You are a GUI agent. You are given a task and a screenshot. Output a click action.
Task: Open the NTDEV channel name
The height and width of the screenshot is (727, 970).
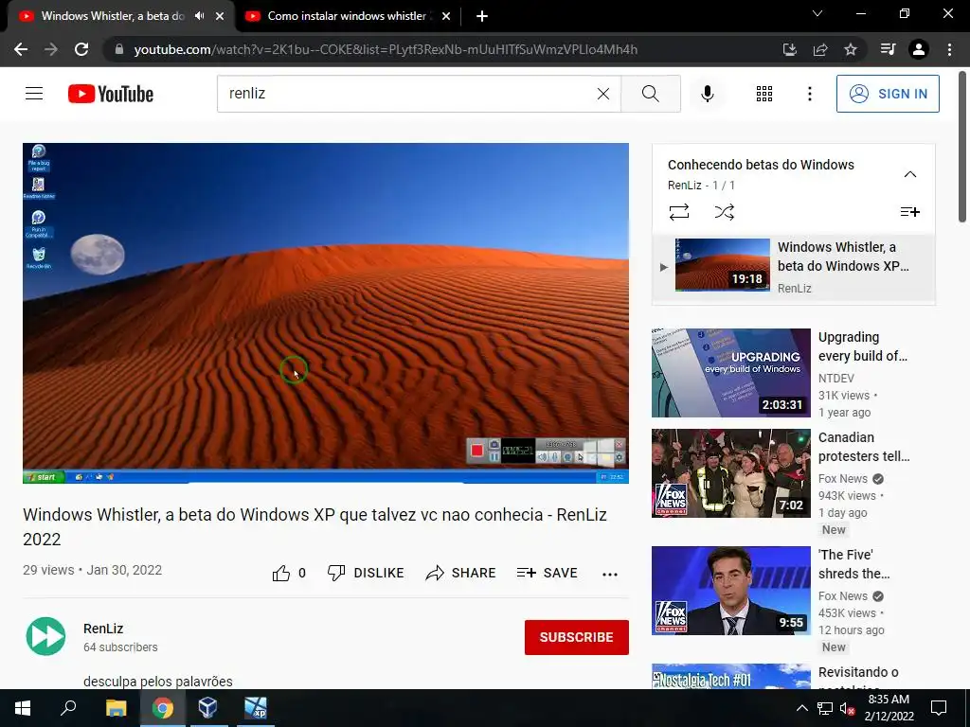tap(835, 379)
